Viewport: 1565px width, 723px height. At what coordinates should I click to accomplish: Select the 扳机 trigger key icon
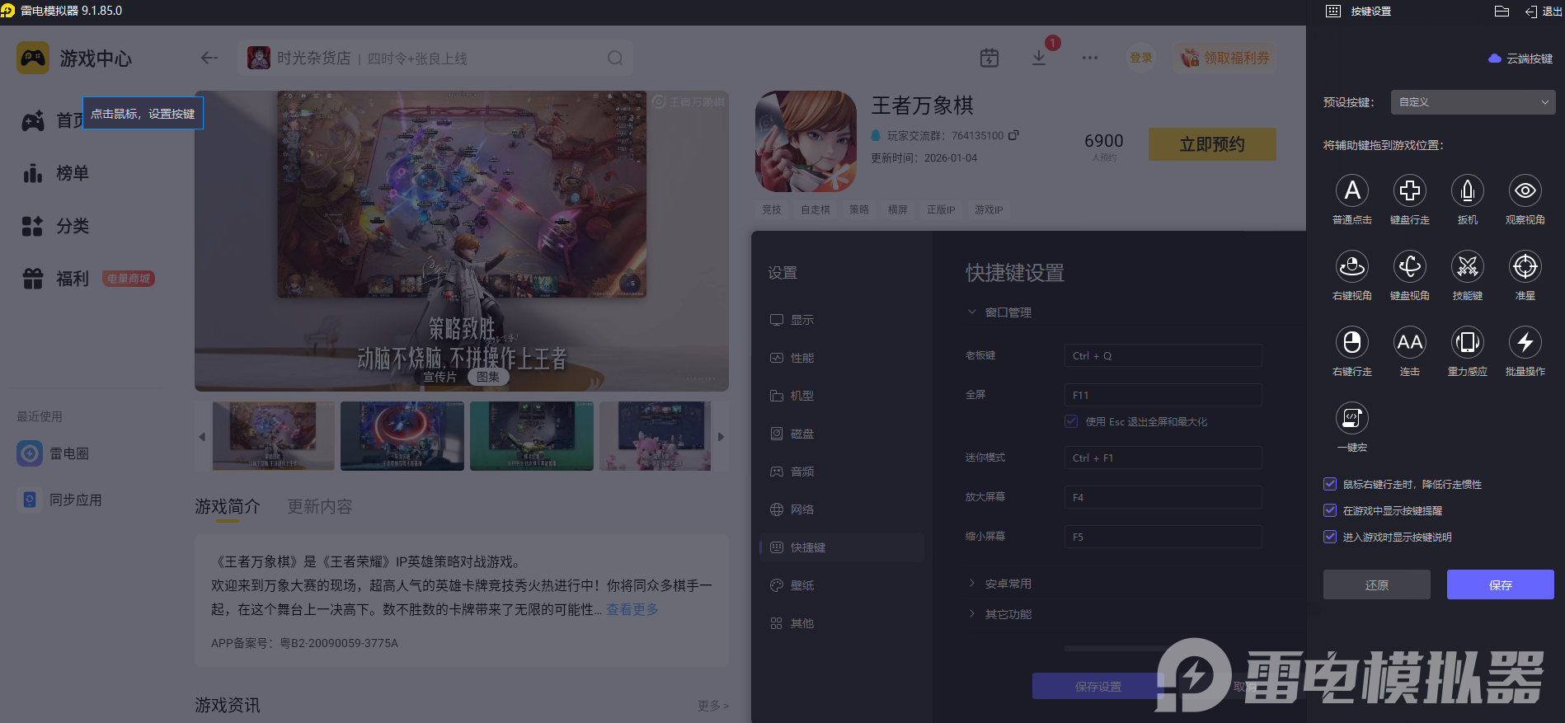coord(1467,191)
